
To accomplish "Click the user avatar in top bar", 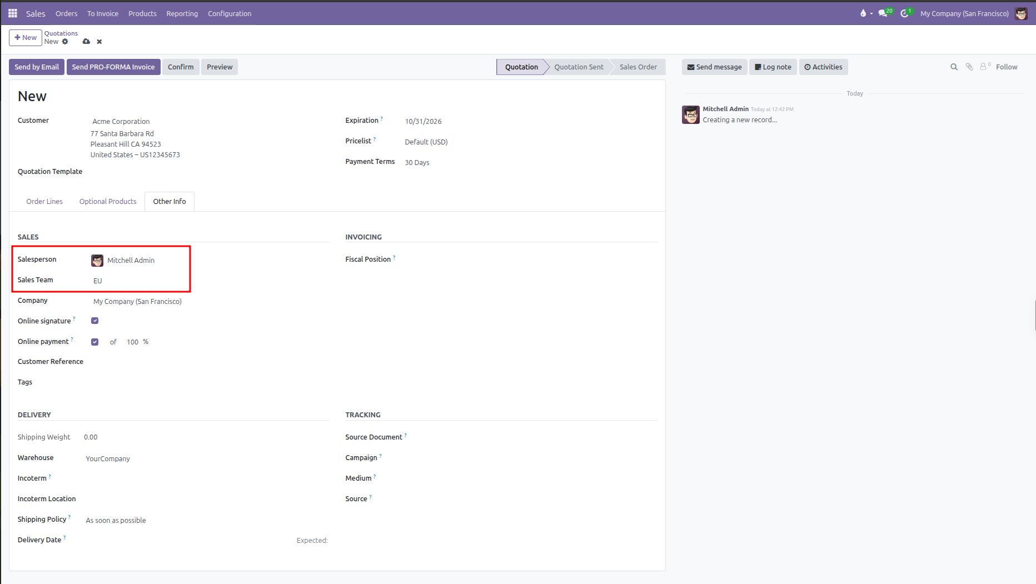I will click(1021, 13).
